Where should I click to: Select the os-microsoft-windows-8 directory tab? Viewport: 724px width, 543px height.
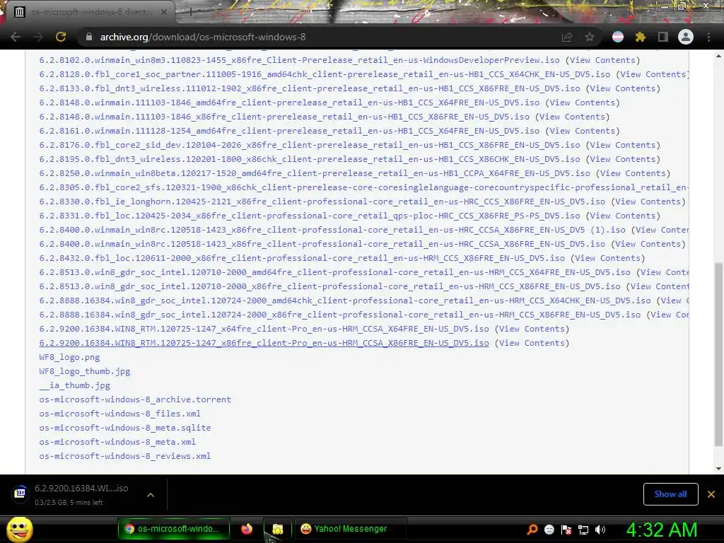pyautogui.click(x=90, y=12)
